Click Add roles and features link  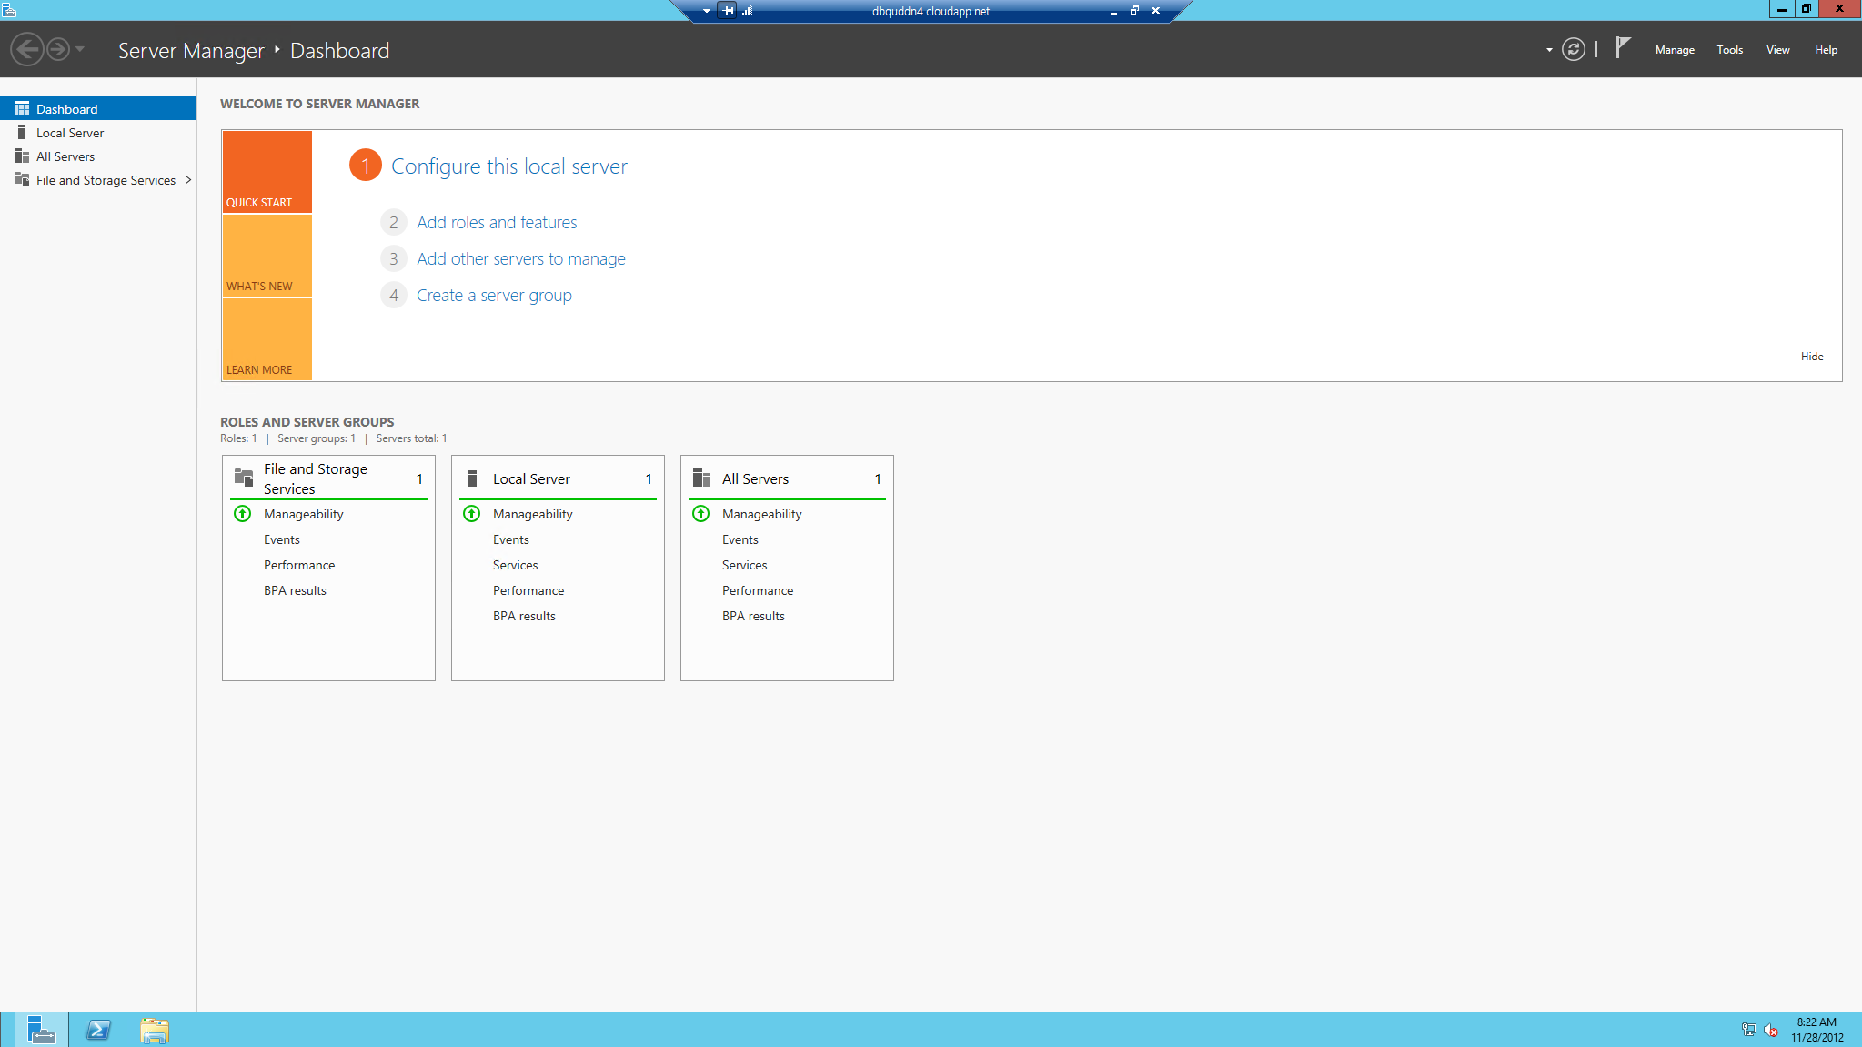[x=497, y=222]
